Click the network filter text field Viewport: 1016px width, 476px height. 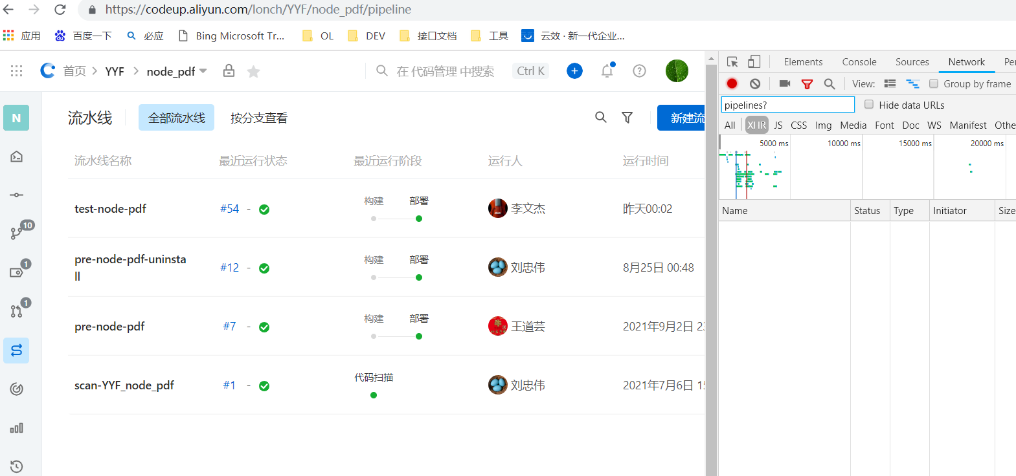tap(788, 105)
